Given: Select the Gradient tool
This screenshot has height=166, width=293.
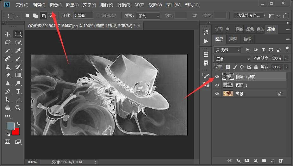Looking at the screenshot, I should pos(18,75).
